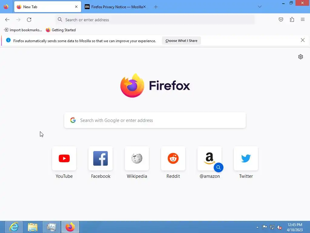Viewport: 310px width, 233px height.
Task: Click the Search with Google box
Action: tap(155, 120)
